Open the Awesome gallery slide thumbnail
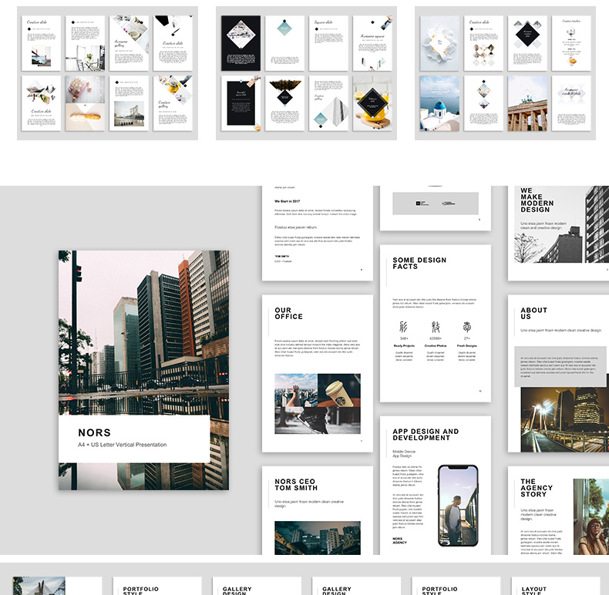The height and width of the screenshot is (595, 609). click(129, 43)
